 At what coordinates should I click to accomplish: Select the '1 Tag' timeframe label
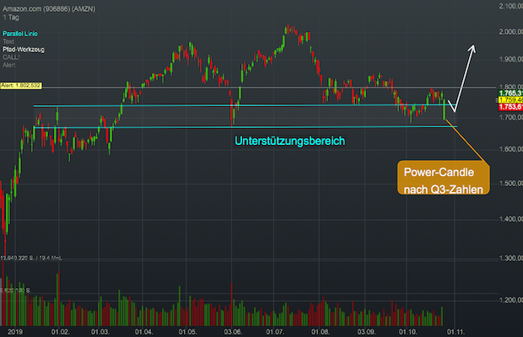(x=11, y=18)
